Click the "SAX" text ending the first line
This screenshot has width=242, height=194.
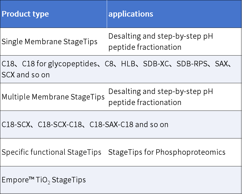coord(221,64)
